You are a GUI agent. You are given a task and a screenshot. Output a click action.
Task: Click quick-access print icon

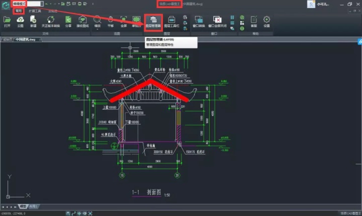(x=79, y=4)
